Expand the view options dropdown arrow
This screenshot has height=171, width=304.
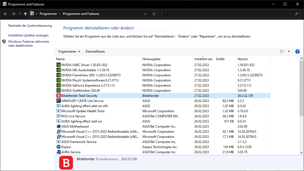coord(289,52)
